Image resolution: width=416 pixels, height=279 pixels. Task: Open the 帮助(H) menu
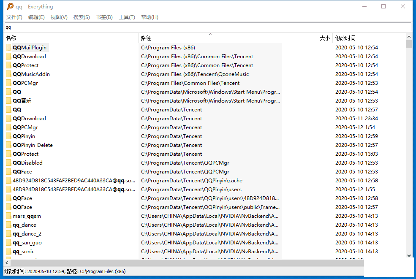coord(150,17)
